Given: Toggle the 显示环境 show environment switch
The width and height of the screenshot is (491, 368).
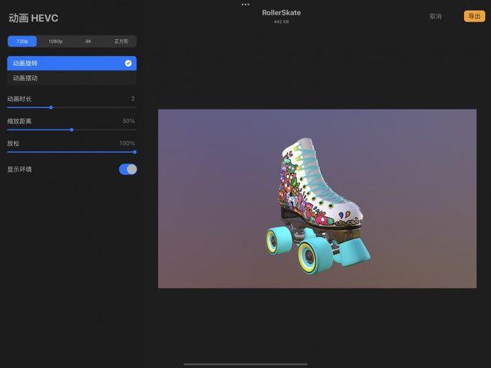Looking at the screenshot, I should pyautogui.click(x=128, y=169).
